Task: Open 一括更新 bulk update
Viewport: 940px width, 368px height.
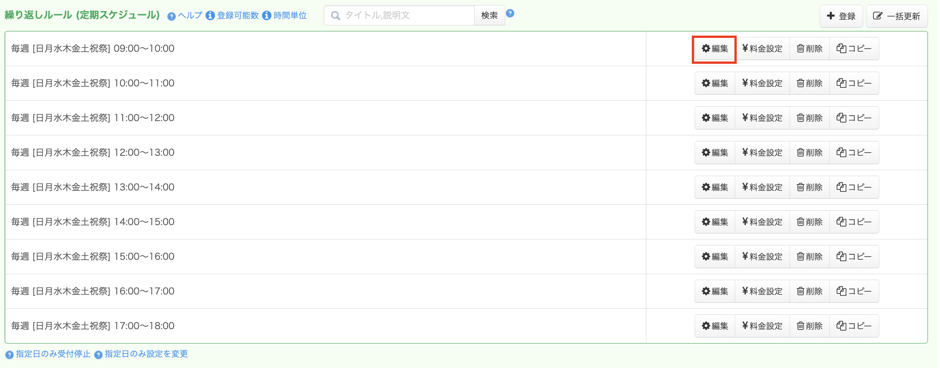Action: click(896, 16)
